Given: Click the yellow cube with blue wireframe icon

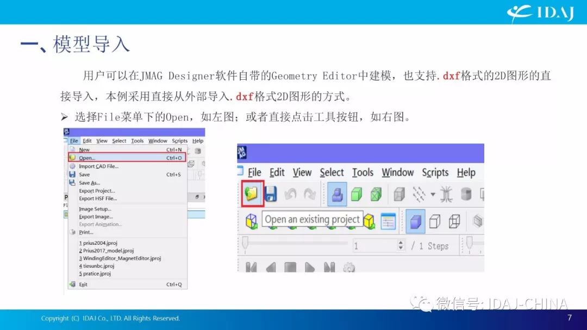Looking at the screenshot, I should point(252,221).
